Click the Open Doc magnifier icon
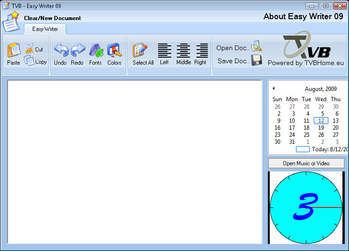The width and height of the screenshot is (349, 251). click(x=257, y=46)
